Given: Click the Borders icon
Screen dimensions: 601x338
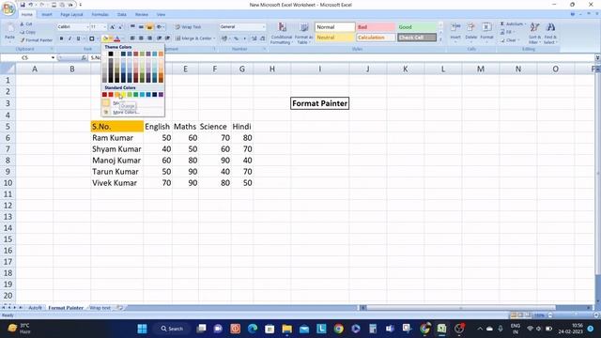Looking at the screenshot, I should pyautogui.click(x=92, y=38).
